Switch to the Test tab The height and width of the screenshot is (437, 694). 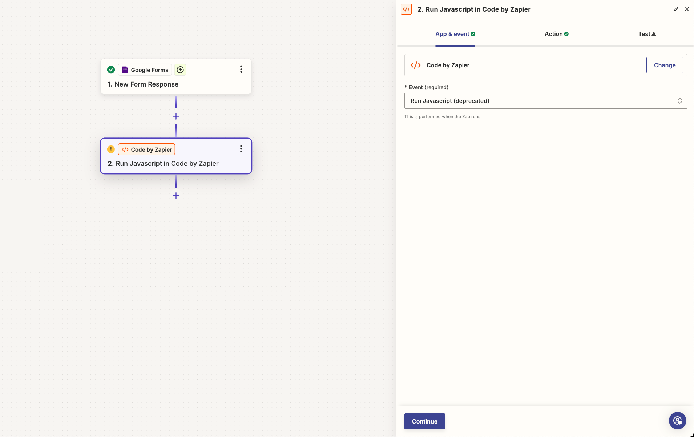pyautogui.click(x=647, y=34)
